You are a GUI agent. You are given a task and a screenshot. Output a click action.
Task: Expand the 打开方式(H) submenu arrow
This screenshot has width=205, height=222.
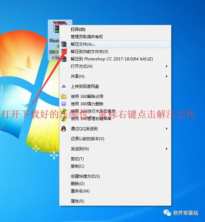click(167, 66)
